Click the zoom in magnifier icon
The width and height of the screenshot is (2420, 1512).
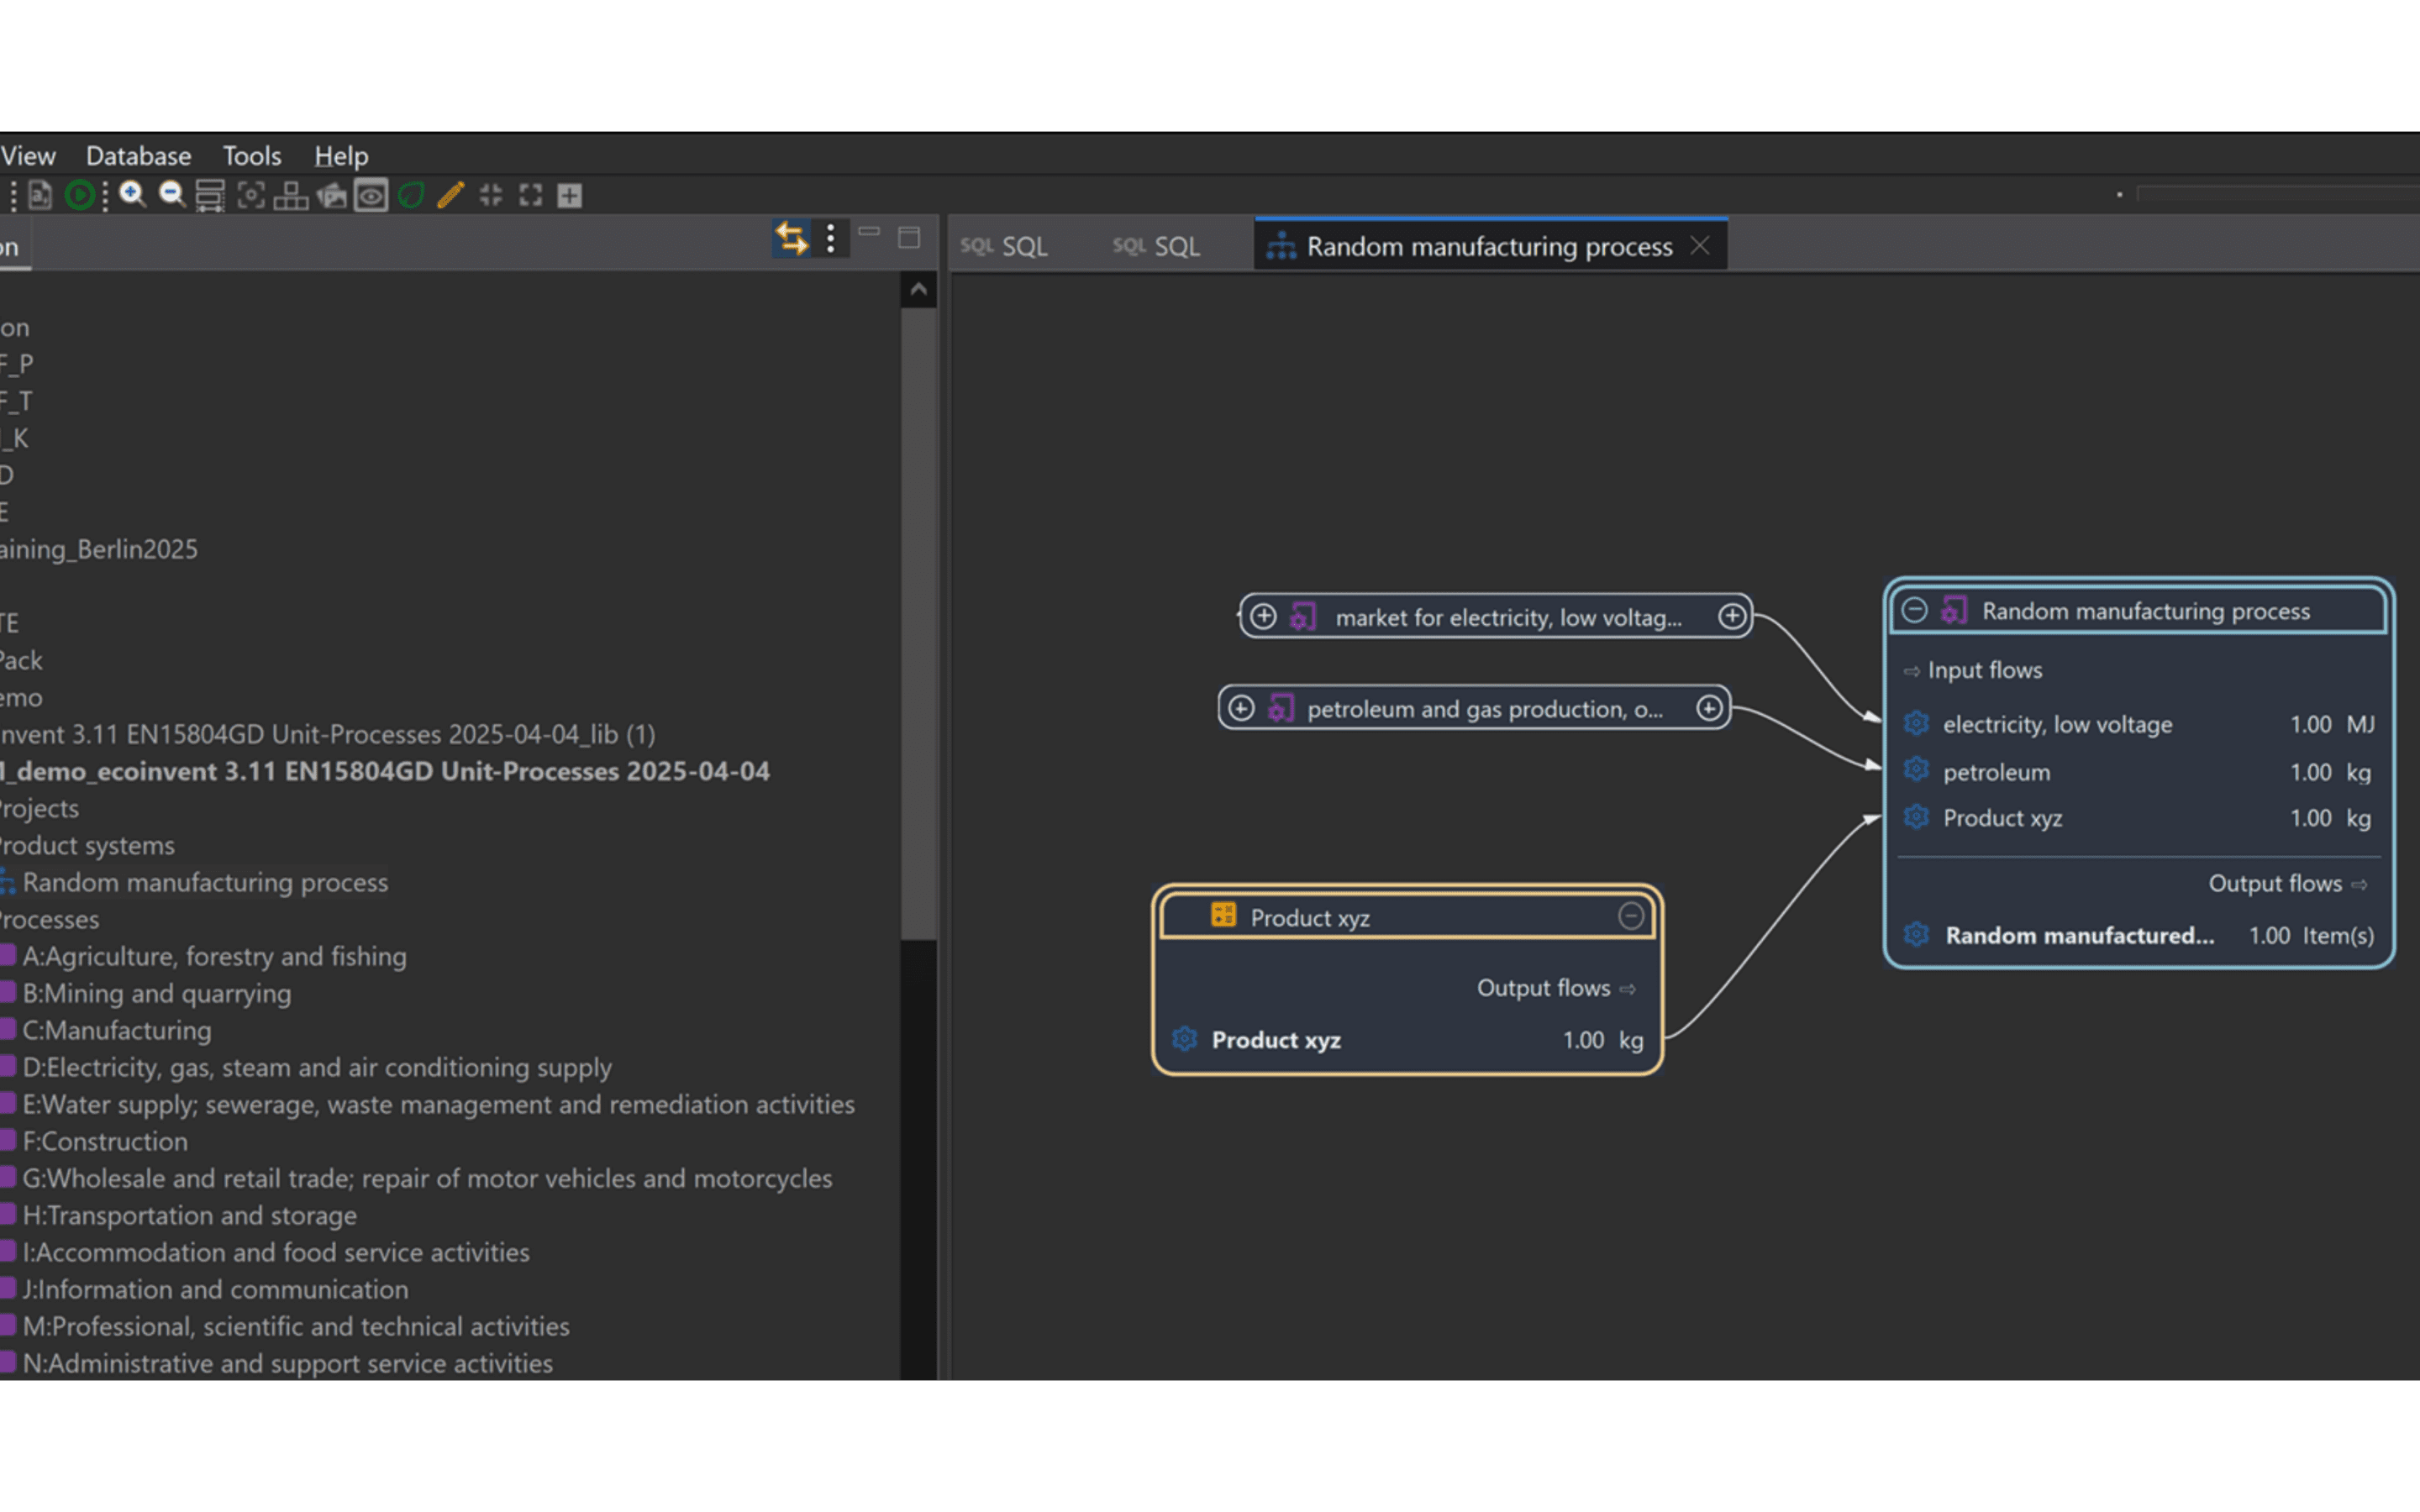[x=132, y=195]
